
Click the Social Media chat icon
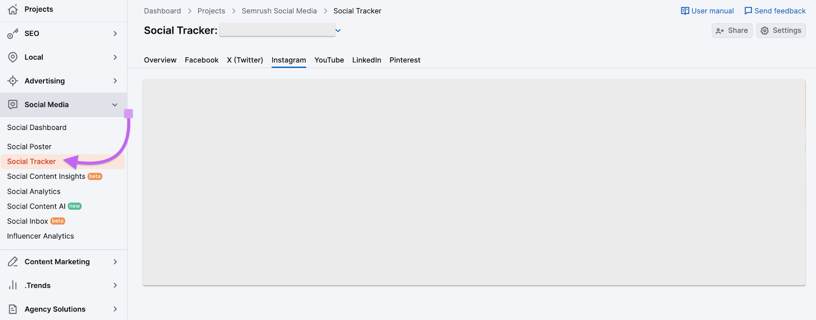13,104
